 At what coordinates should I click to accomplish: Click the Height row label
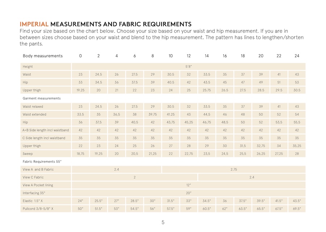[x=28, y=67]
